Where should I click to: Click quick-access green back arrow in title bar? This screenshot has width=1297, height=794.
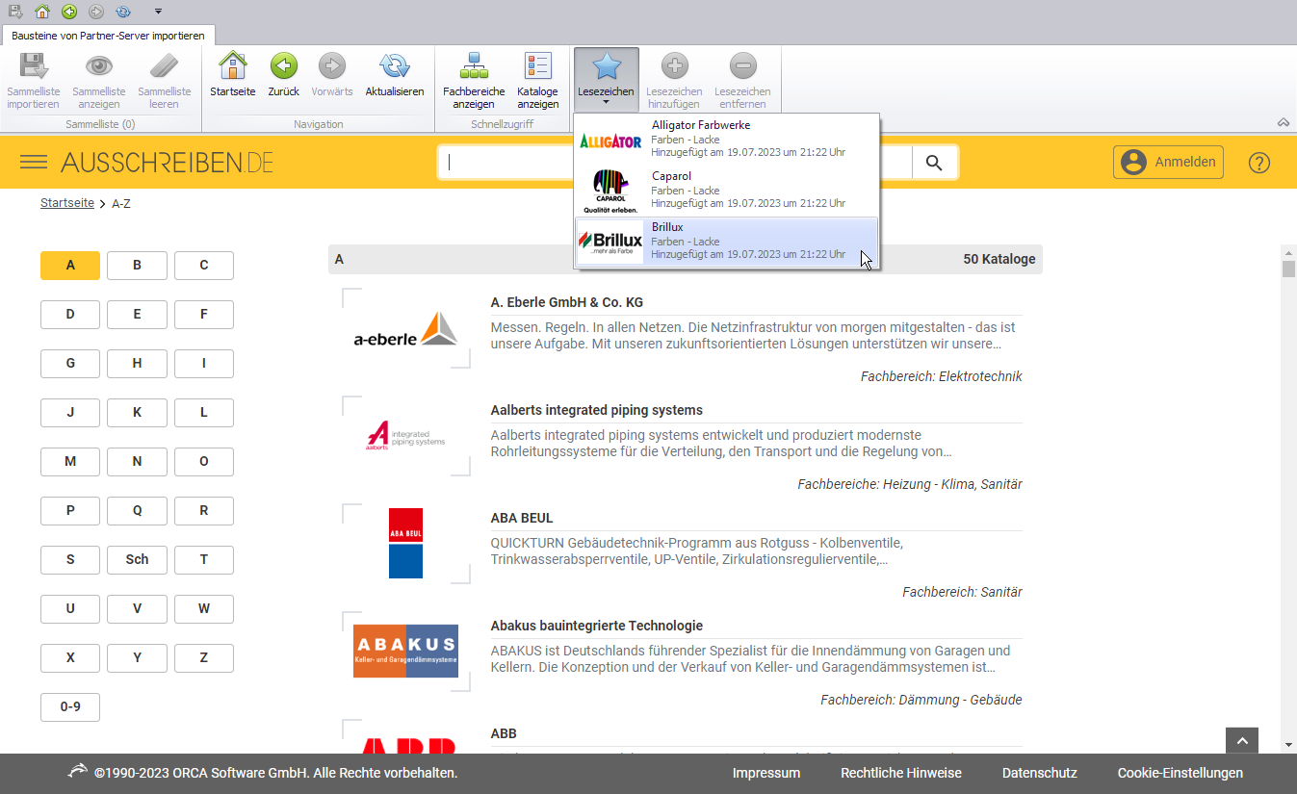click(69, 12)
